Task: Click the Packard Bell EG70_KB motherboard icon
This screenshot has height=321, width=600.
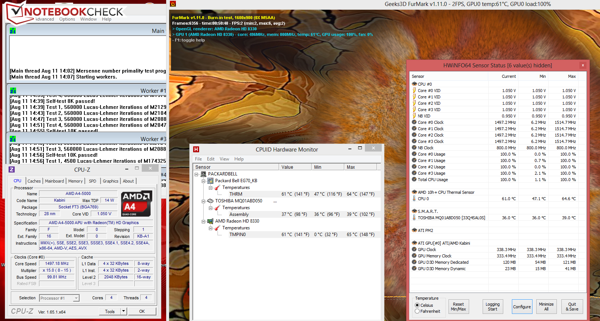Action: click(210, 181)
